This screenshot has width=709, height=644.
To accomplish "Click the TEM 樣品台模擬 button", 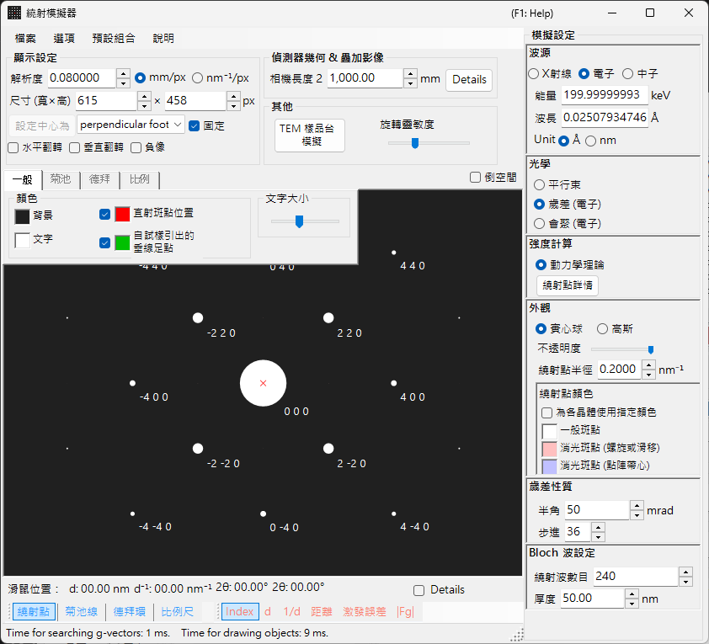I will [310, 136].
